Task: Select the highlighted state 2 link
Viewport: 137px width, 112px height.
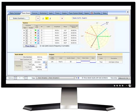Action: coord(47,18)
